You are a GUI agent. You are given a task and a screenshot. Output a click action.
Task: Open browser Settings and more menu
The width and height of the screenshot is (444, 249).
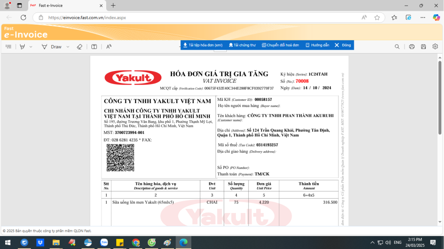[x=423, y=18]
